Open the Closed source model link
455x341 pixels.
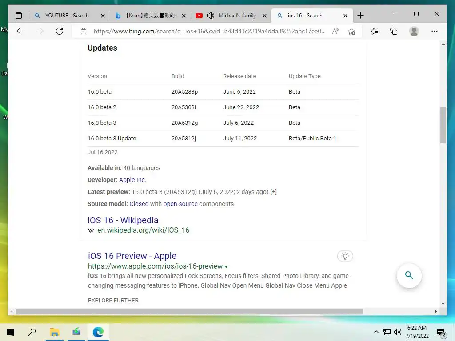[x=139, y=204]
